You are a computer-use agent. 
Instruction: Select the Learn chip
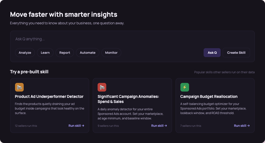point(45,53)
